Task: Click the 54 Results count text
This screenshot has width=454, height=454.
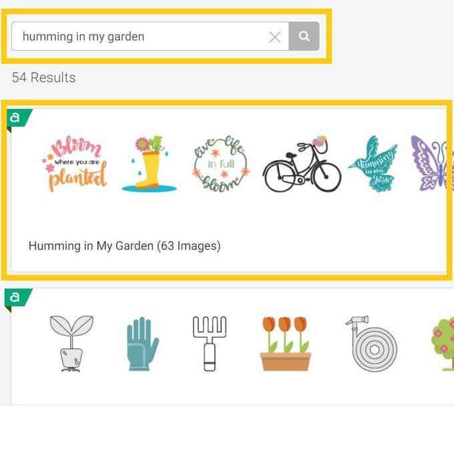Action: pos(43,77)
